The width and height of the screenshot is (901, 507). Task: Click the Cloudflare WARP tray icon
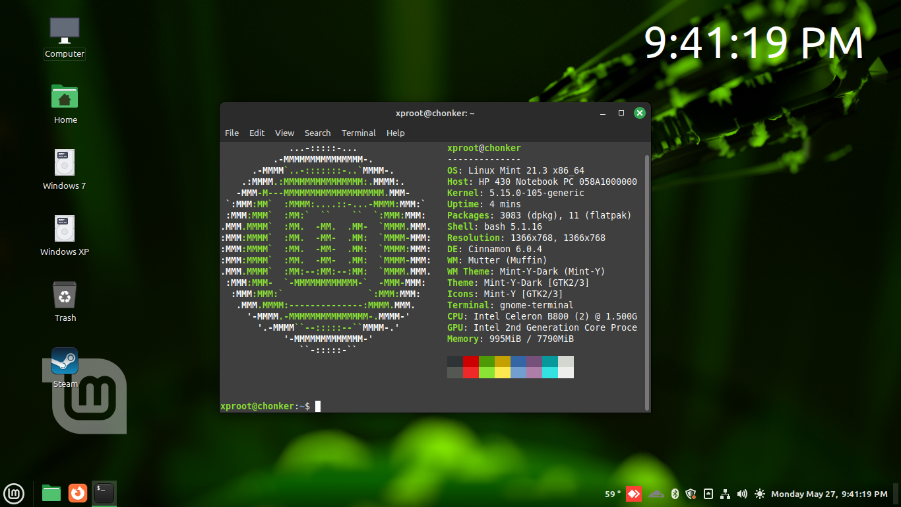pyautogui.click(x=656, y=493)
